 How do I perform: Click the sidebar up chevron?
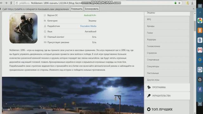pos(200,12)
